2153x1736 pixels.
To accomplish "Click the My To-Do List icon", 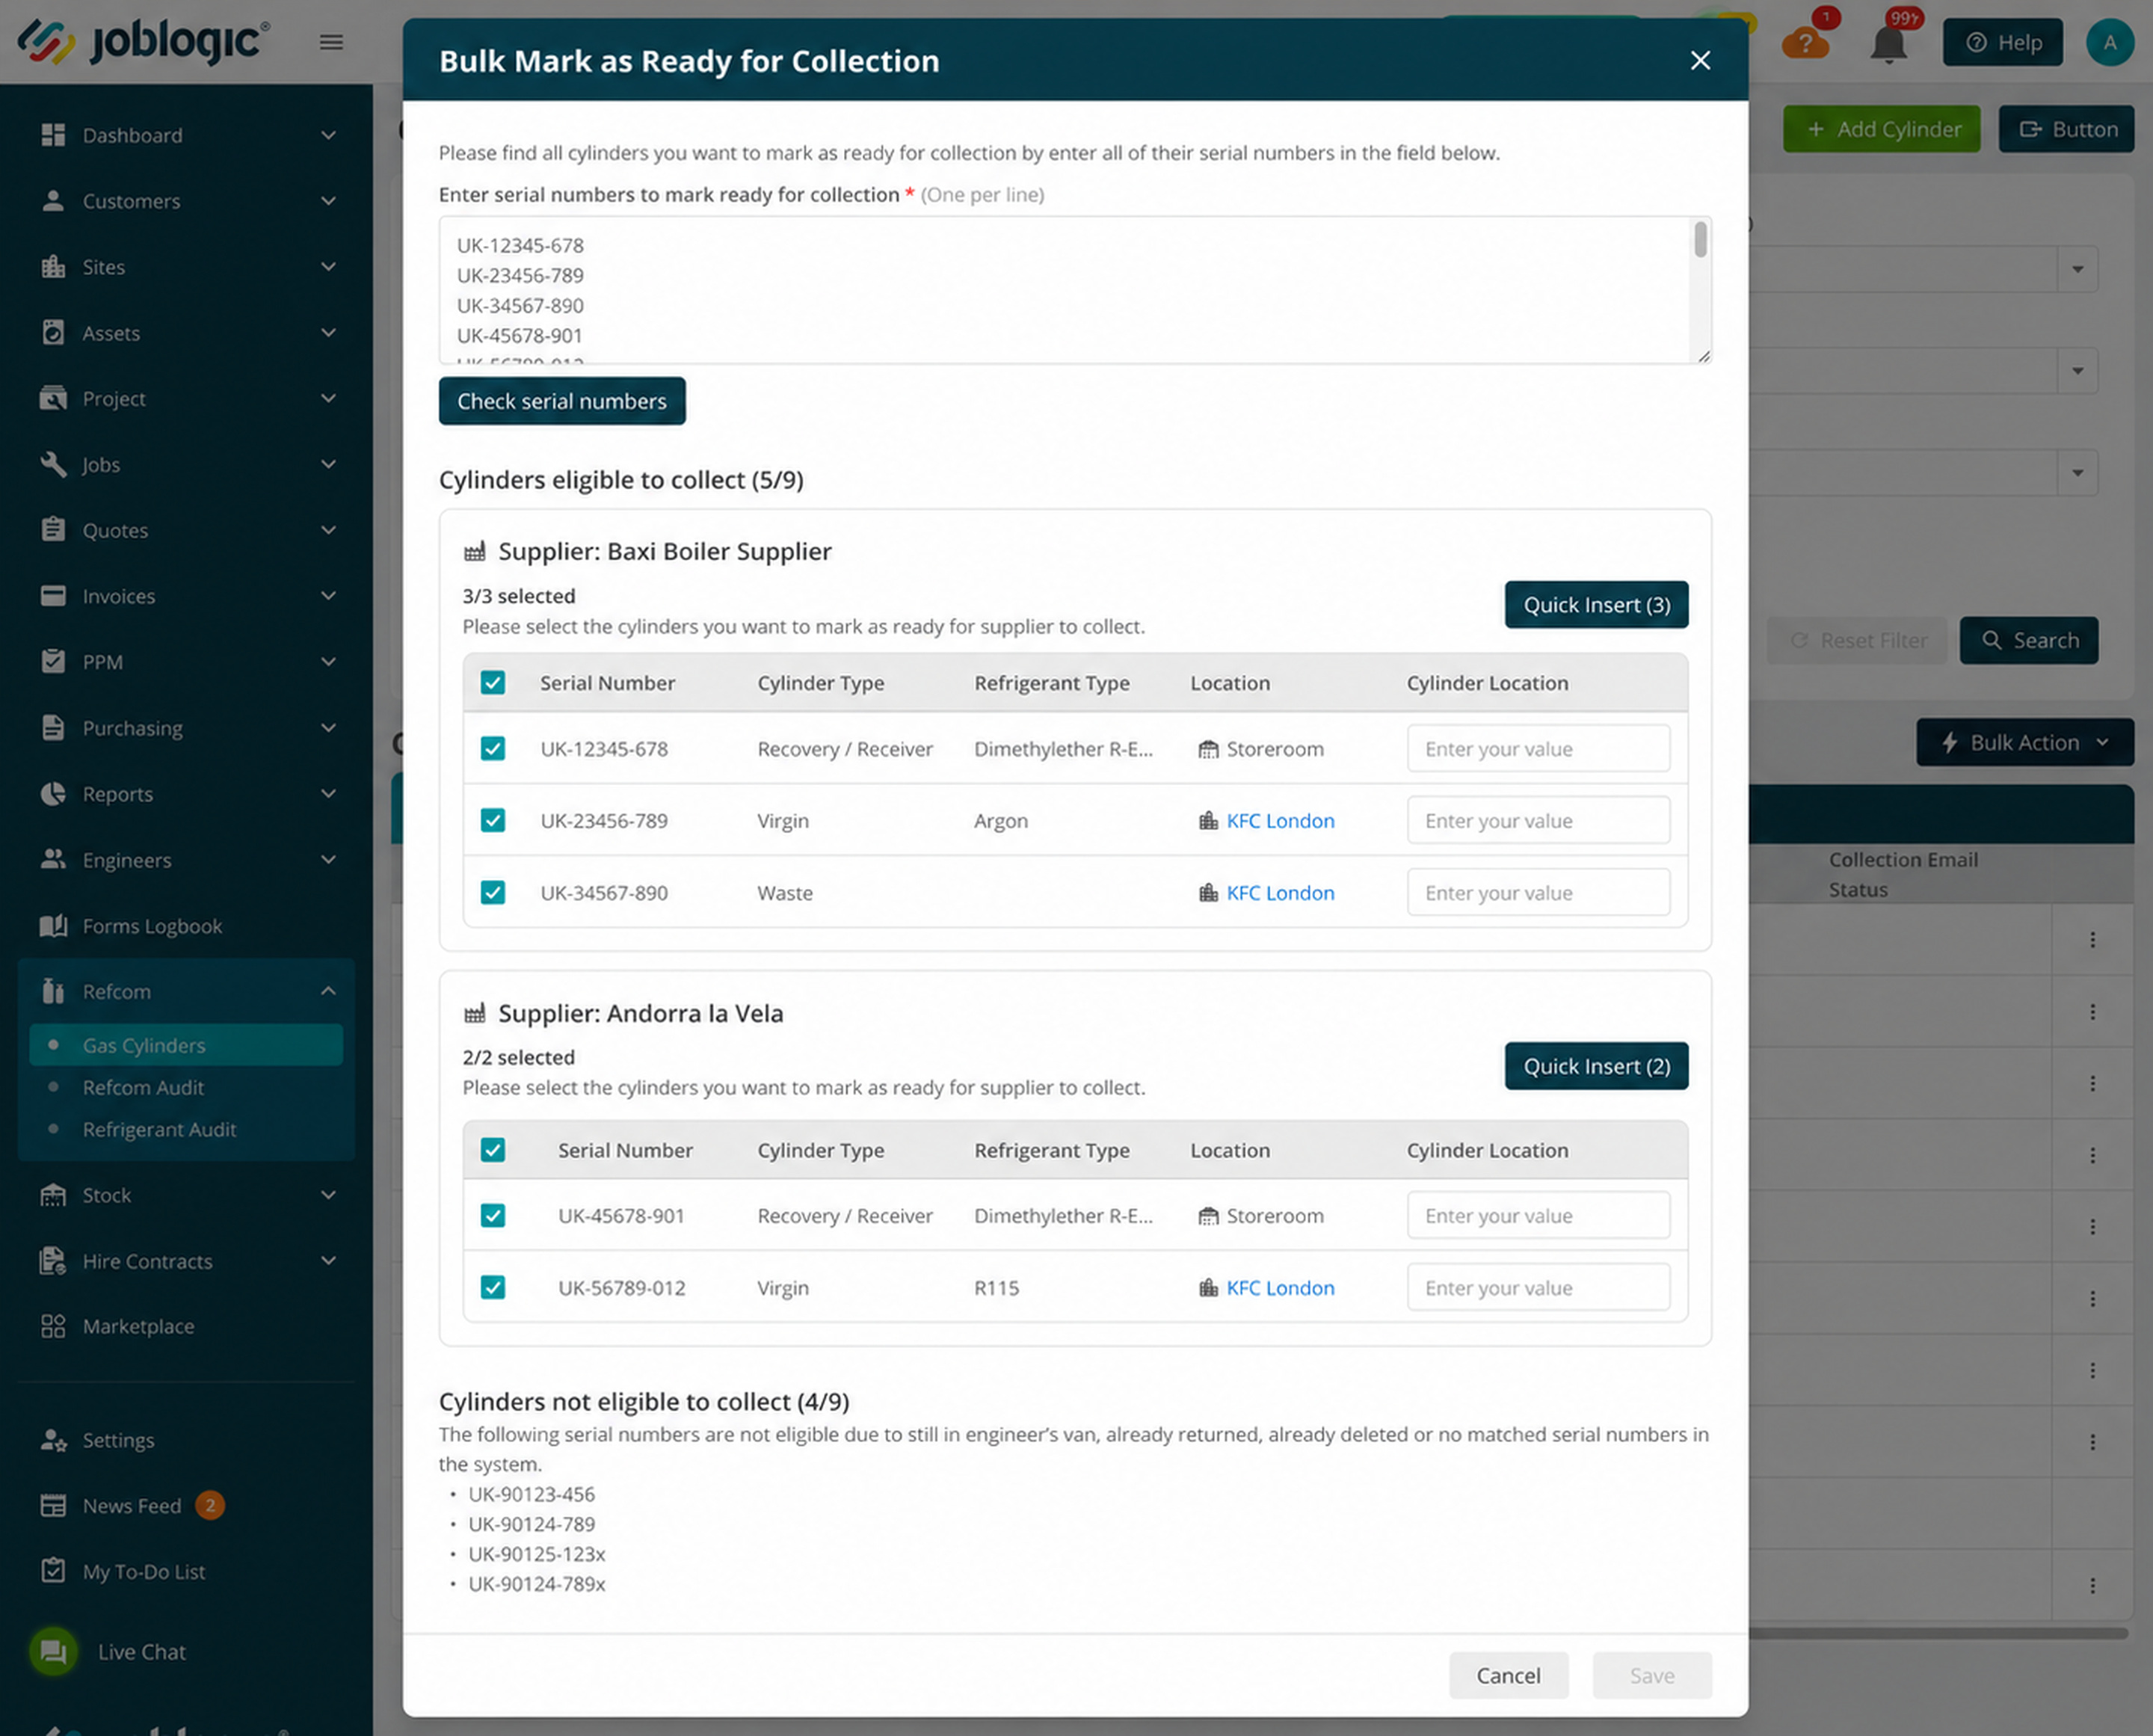I will (x=53, y=1571).
